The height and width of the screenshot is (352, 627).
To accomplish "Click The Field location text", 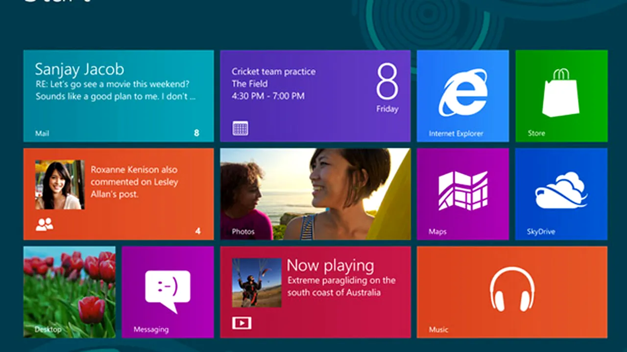I will (x=250, y=84).
